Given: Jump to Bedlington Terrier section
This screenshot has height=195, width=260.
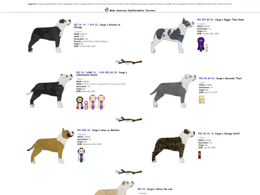Looking at the screenshot, I should coord(71,4).
